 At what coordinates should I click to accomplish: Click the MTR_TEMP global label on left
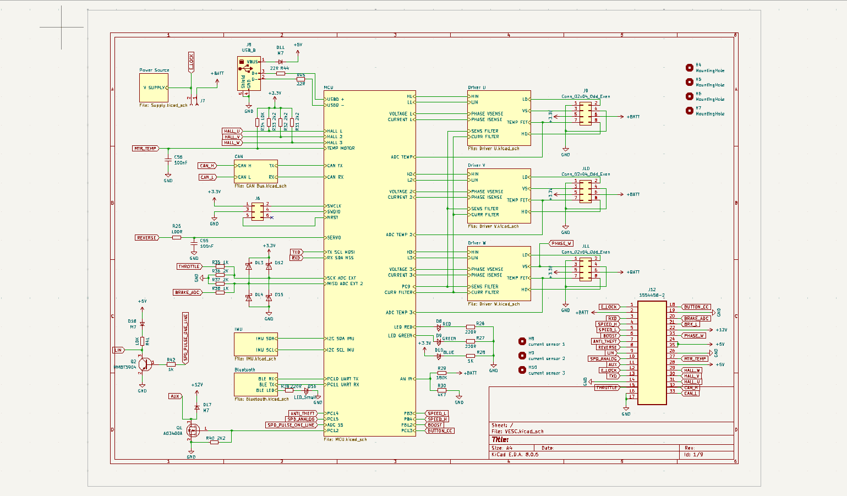[145, 149]
